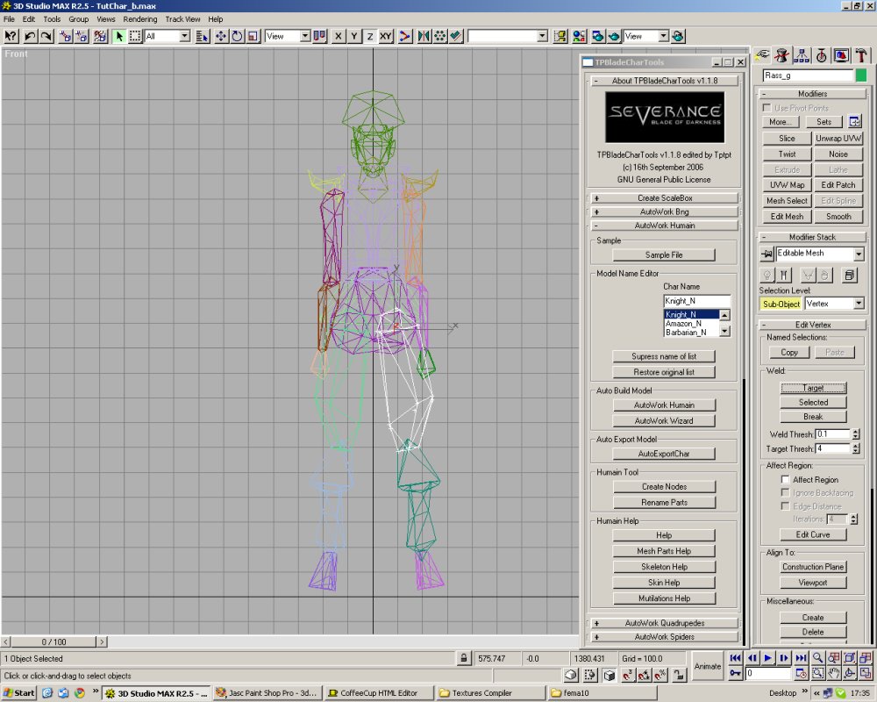Click the weld Target button
Image resolution: width=877 pixels, height=702 pixels.
813,387
